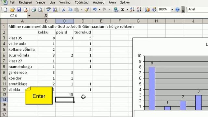
Task: Expand the Name Box dropdown arrow
Action: coord(29,16)
